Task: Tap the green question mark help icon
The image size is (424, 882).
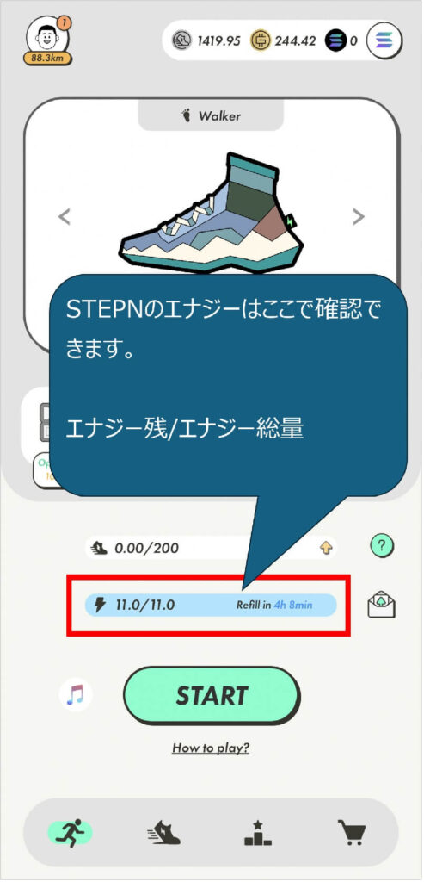Action: pyautogui.click(x=381, y=545)
